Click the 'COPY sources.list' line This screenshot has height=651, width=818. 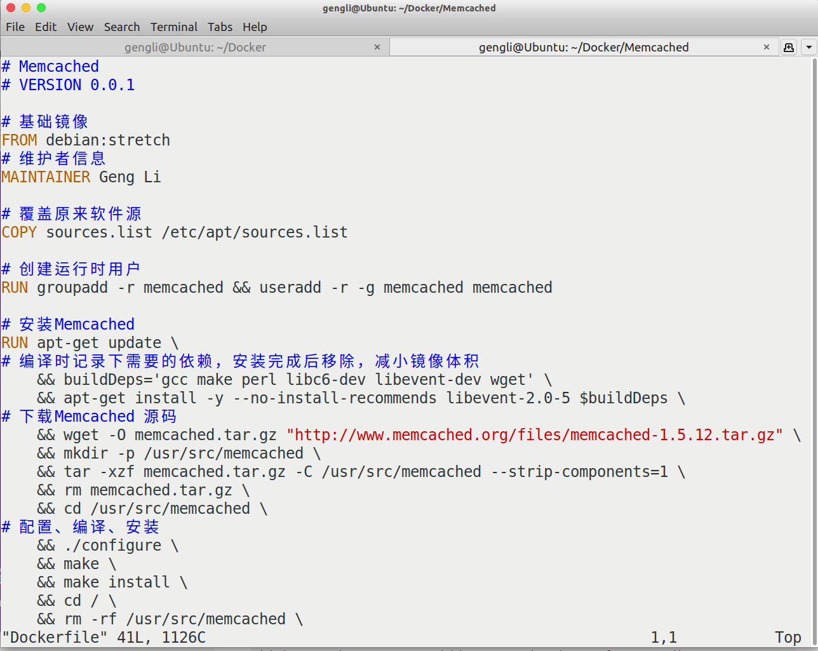pos(175,232)
